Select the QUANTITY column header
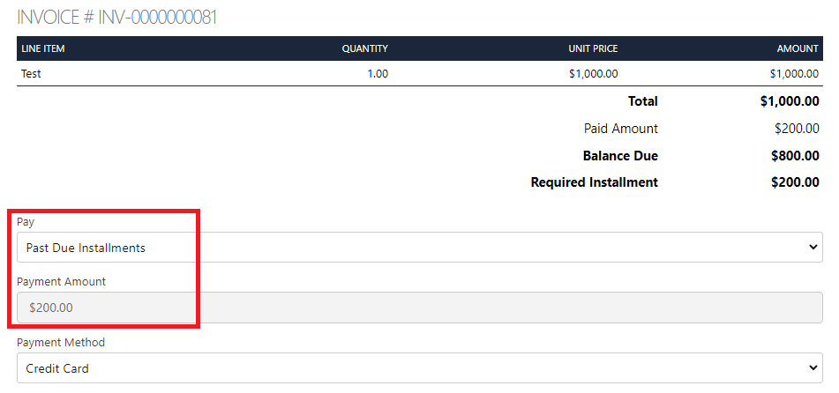Viewport: 839px width, 393px height. tap(364, 48)
